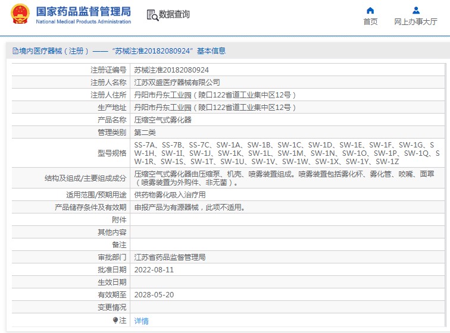Click the 产品名称 row label
The height and width of the screenshot is (333, 450).
click(112, 120)
